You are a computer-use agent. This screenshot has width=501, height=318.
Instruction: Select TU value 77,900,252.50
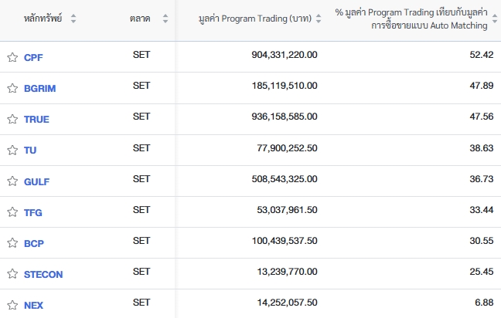point(288,148)
